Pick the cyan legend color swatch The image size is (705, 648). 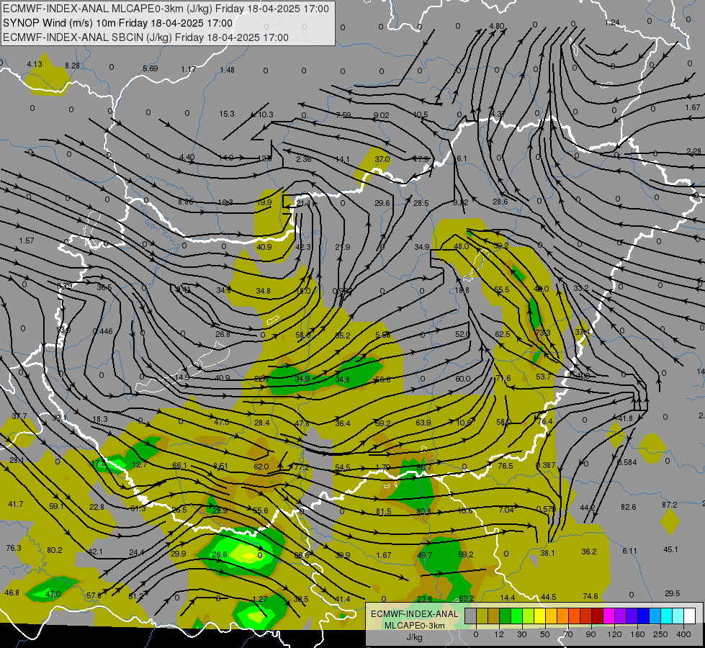tap(667, 616)
